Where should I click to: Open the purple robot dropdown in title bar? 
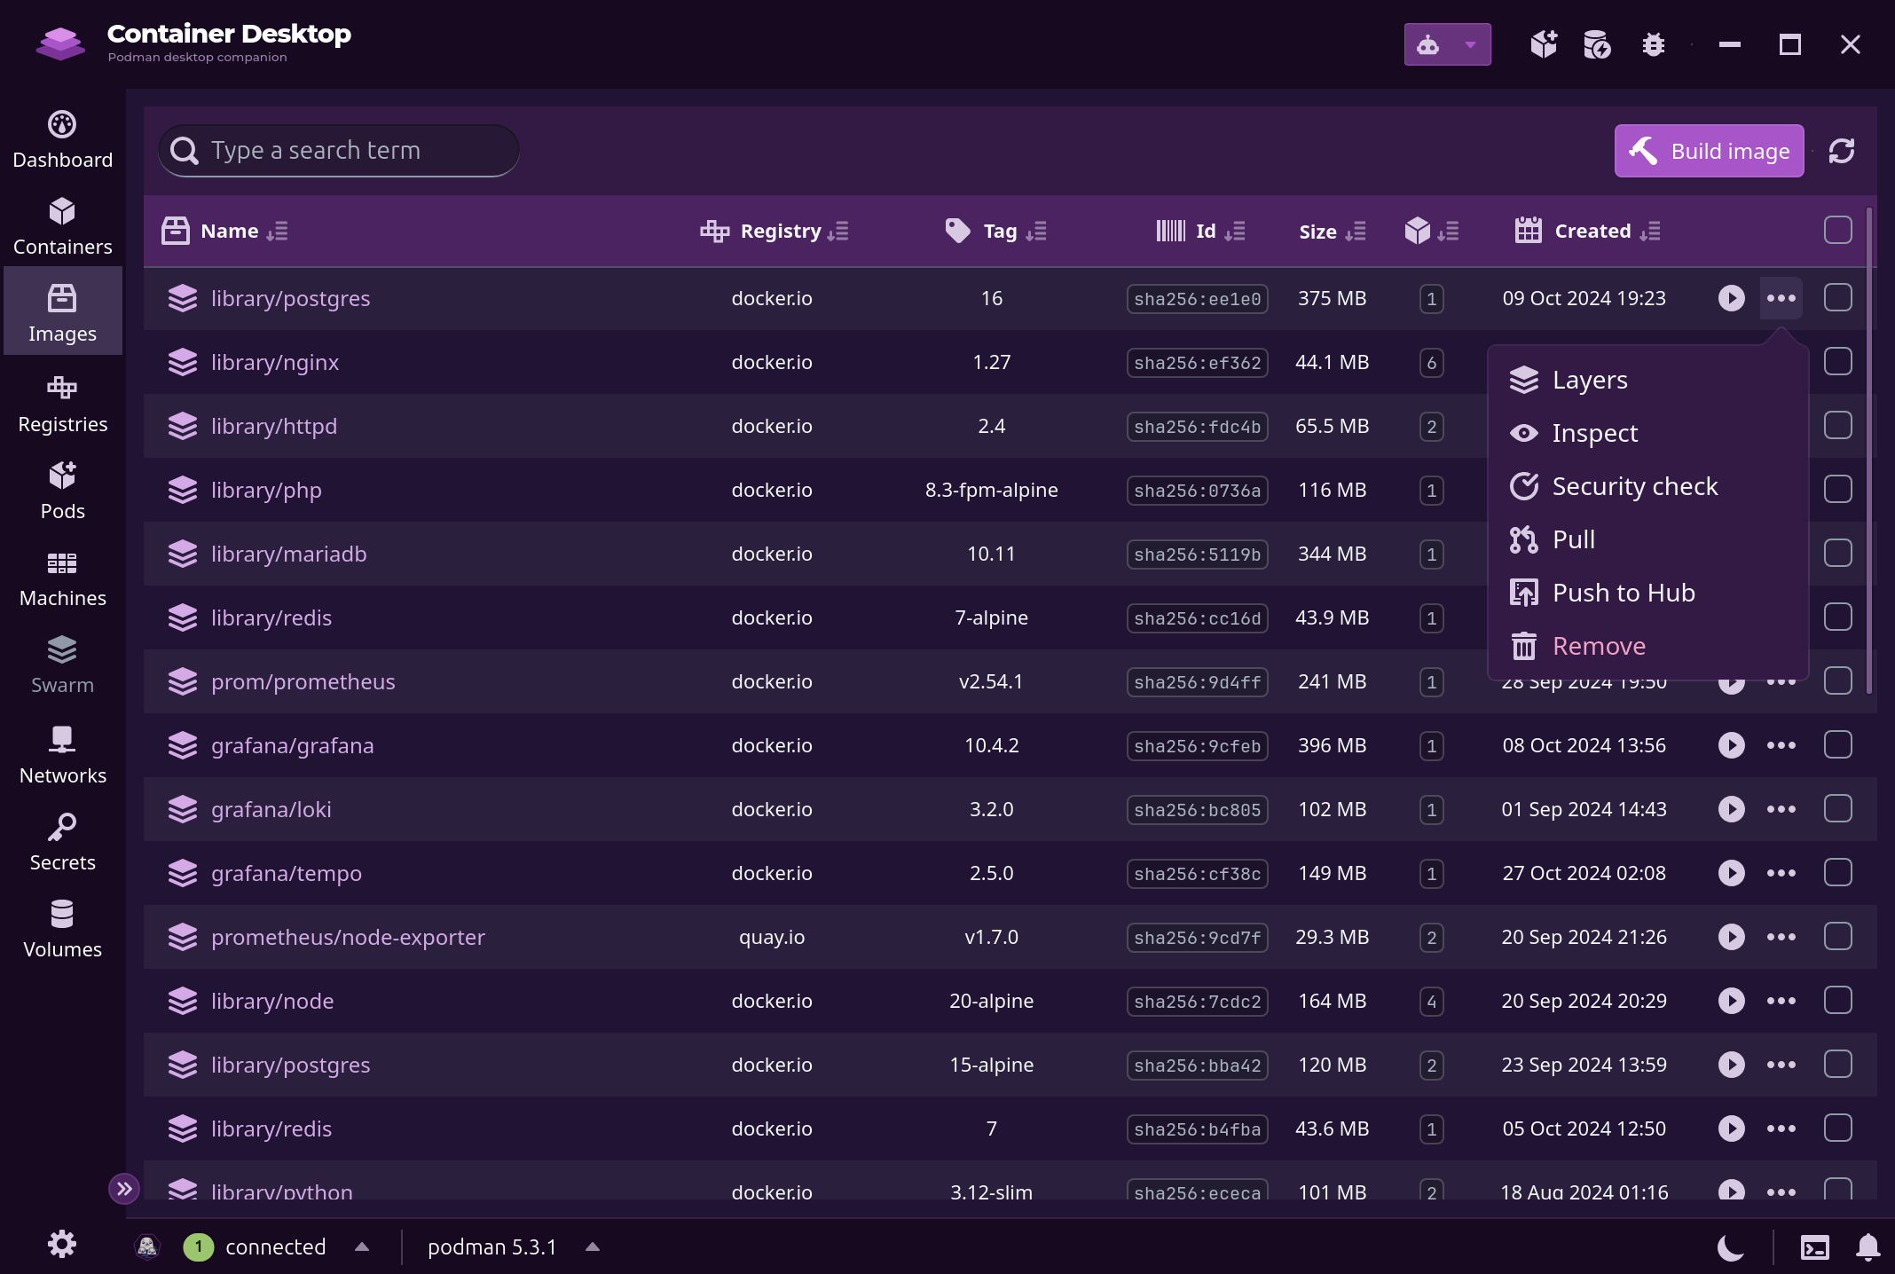click(x=1447, y=44)
